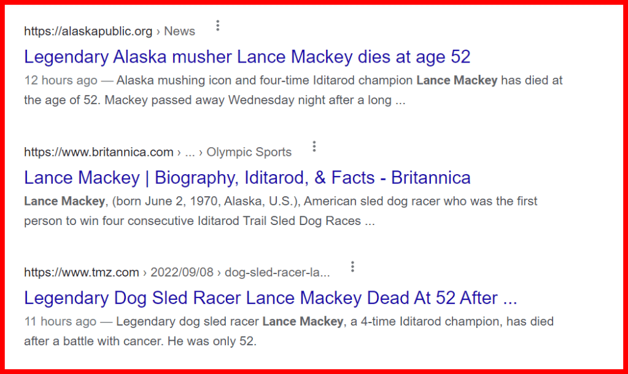
Task: Open the three-dot menu beside tmz.com result
Action: click(x=352, y=267)
